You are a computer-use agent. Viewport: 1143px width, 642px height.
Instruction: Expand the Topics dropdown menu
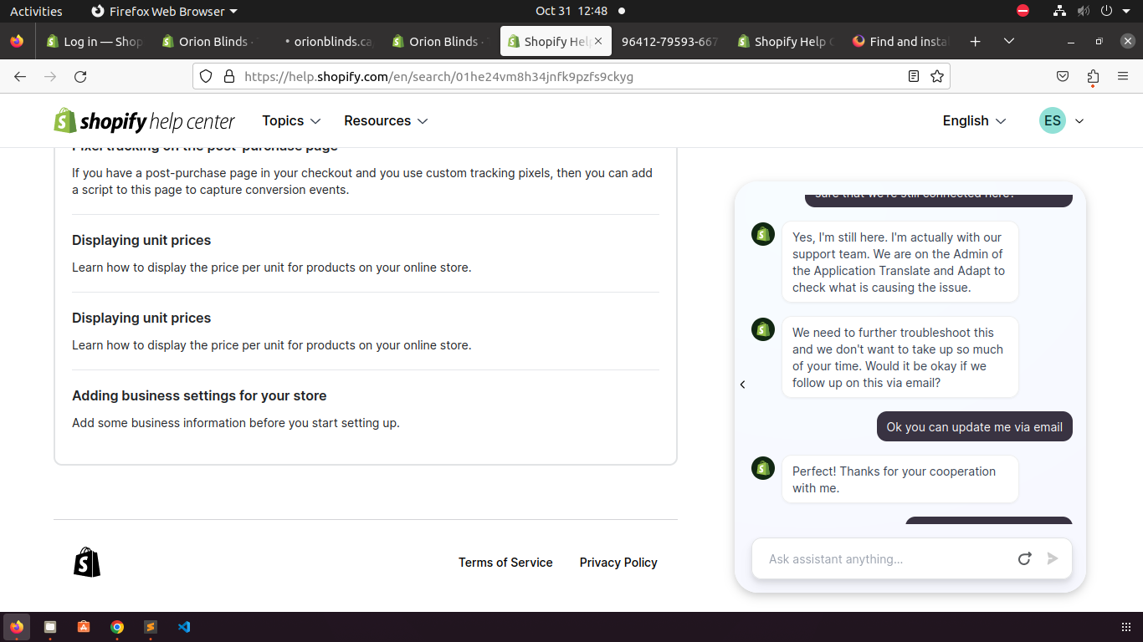tap(291, 121)
